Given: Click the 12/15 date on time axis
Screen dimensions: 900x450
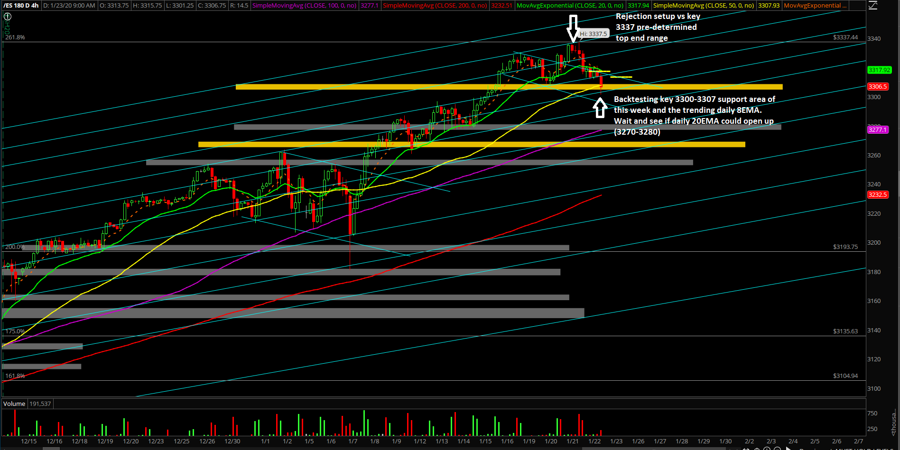Looking at the screenshot, I should point(29,441).
